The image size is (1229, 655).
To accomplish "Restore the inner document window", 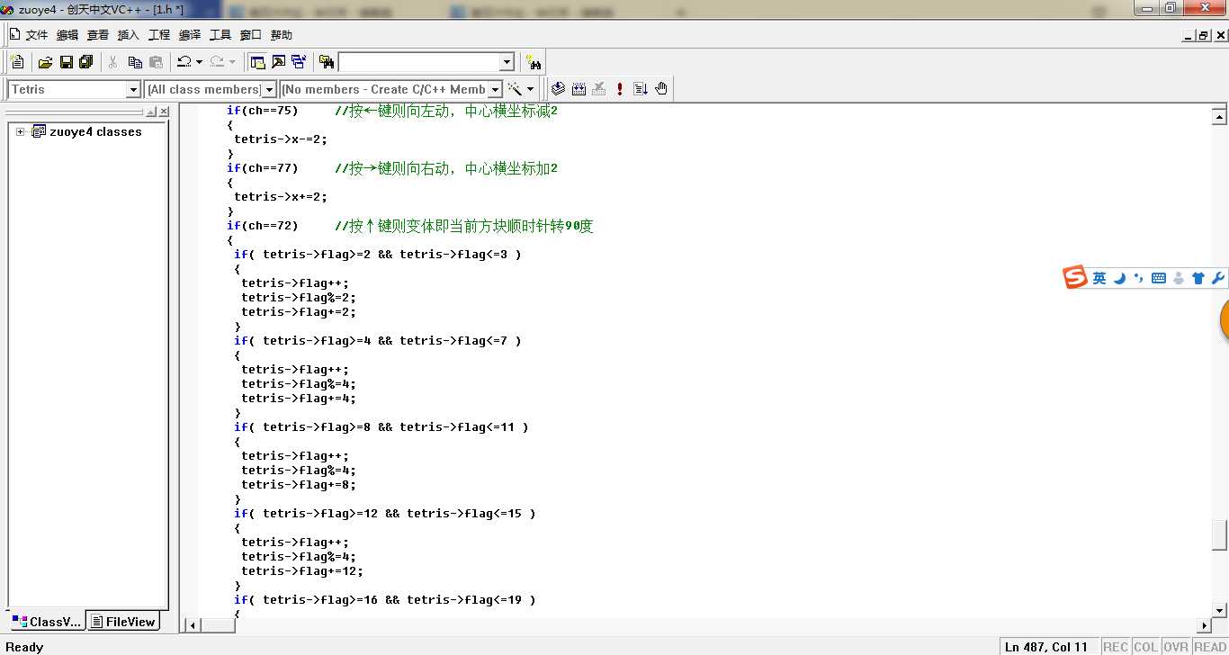I will [x=1204, y=35].
